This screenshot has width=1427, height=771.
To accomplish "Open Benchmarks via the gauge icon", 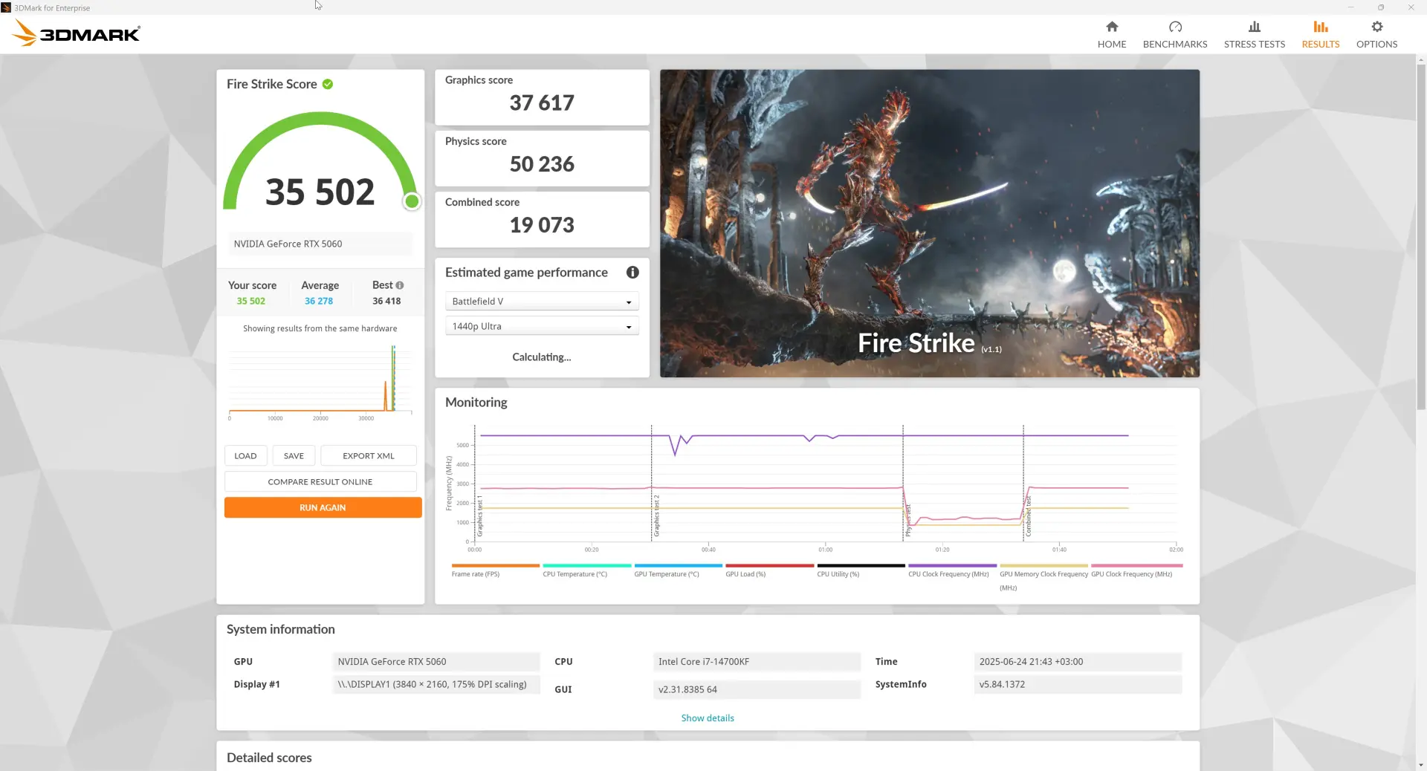I will (1175, 27).
